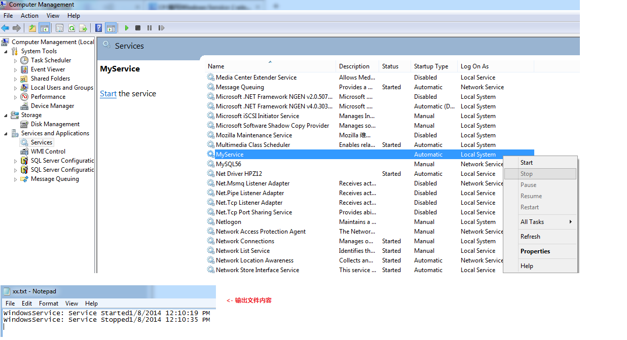Click the Up One Level folder icon

click(32, 28)
